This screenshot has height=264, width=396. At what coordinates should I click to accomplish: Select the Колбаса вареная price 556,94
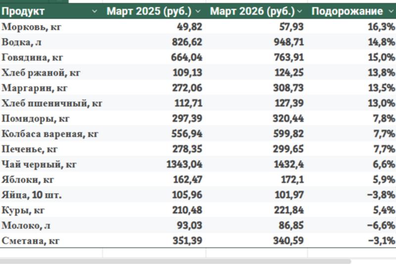point(185,134)
